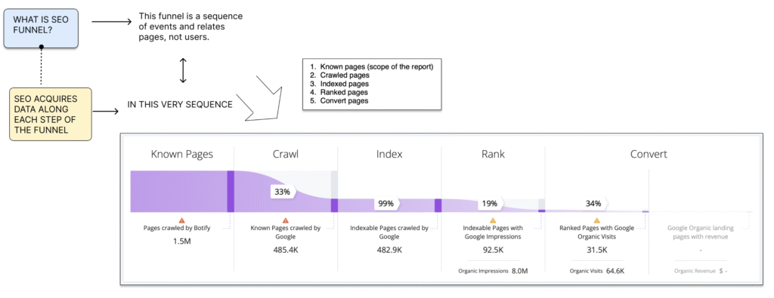Open the Known Pages funnel column header
Viewport: 774px width, 298px height.
181,154
